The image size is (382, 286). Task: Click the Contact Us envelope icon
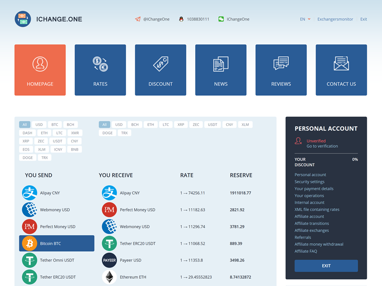point(341,63)
